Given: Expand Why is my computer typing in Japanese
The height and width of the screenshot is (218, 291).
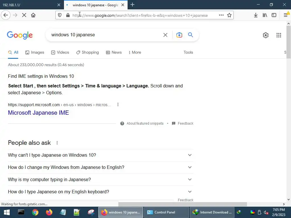Looking at the screenshot, I should tap(101, 180).
